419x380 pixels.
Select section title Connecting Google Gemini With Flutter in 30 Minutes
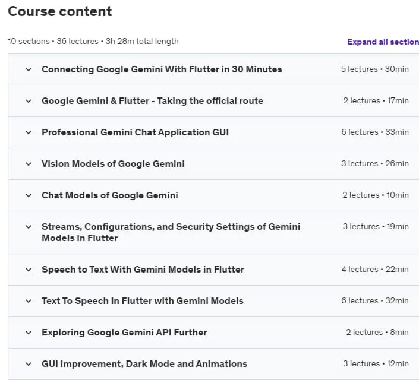coord(162,69)
